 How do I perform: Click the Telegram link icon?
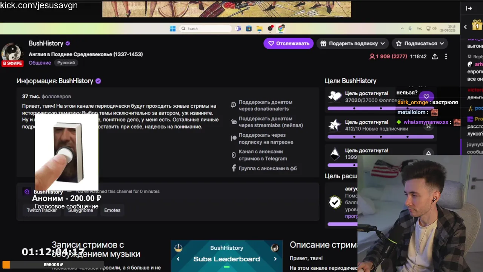pyautogui.click(x=234, y=155)
